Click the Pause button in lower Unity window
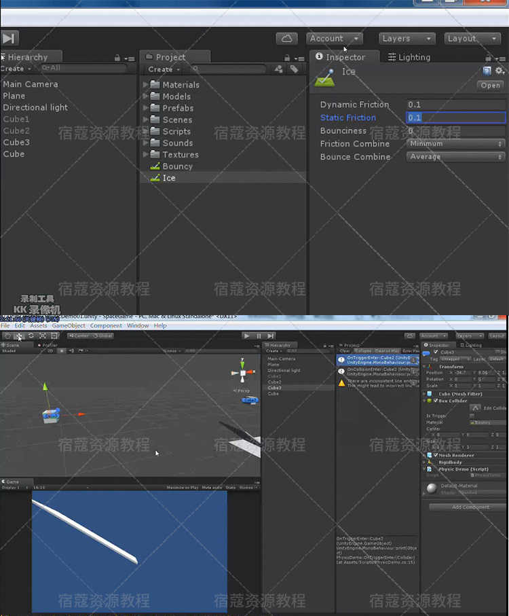This screenshot has height=616, width=509. point(259,336)
